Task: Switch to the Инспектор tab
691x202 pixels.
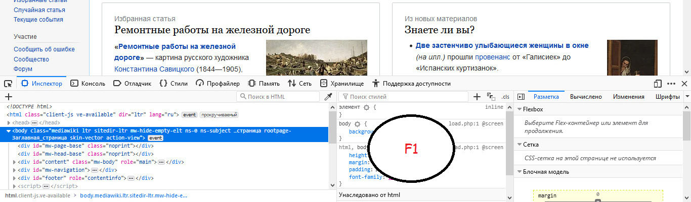Action: [x=41, y=84]
